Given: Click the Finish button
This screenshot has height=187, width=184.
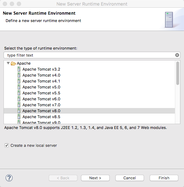Looking at the screenshot, I should (x=164, y=178).
